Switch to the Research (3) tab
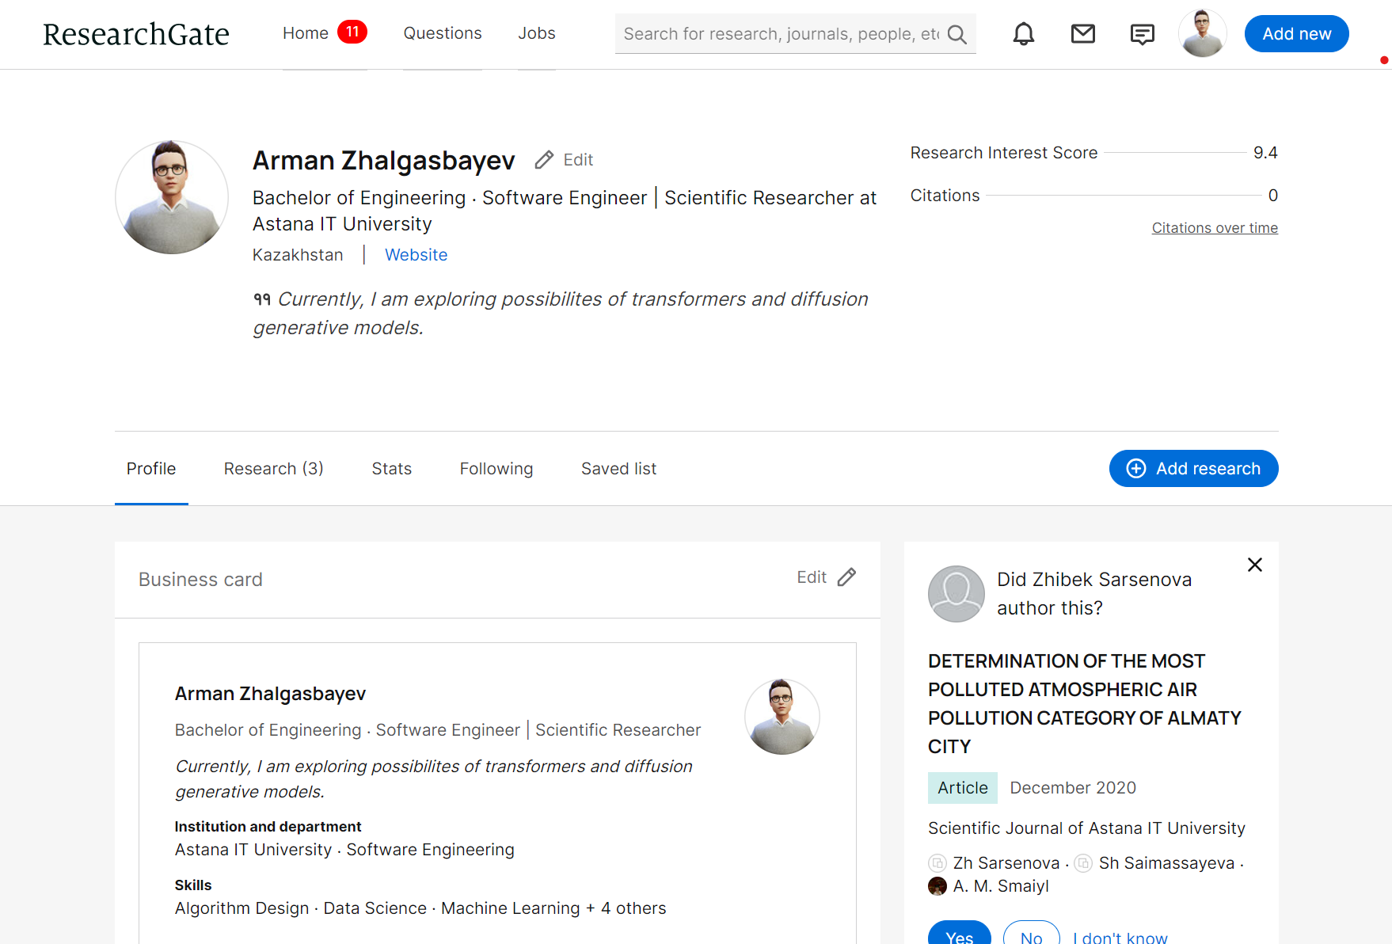Screen dimensions: 1392x944 pos(273,469)
